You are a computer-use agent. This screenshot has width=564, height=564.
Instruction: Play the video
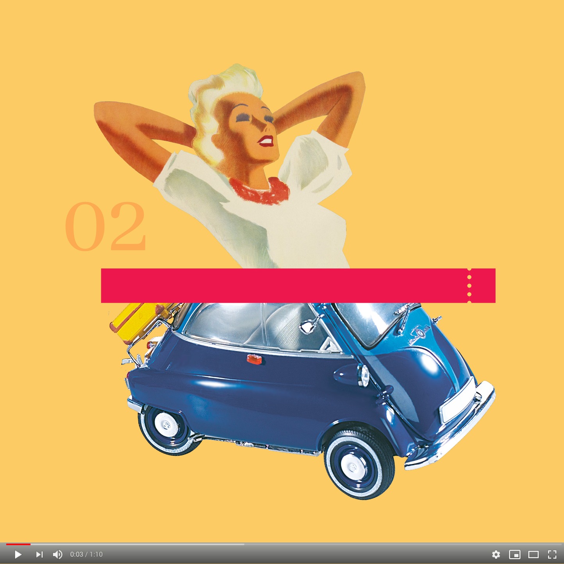pos(18,554)
